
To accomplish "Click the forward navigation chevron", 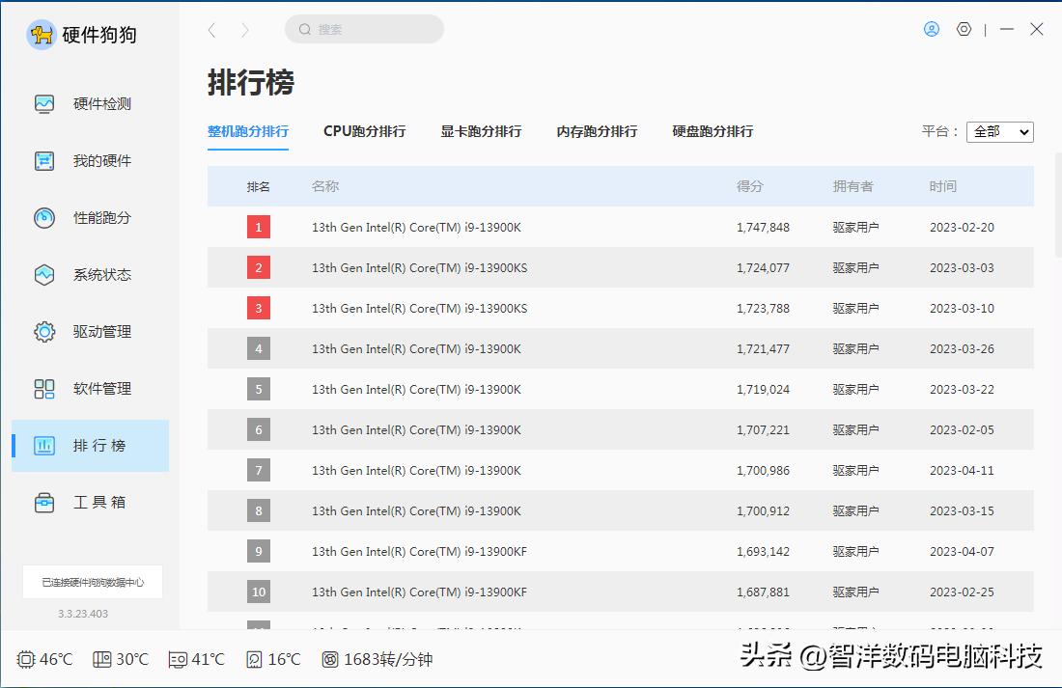I will tap(245, 29).
